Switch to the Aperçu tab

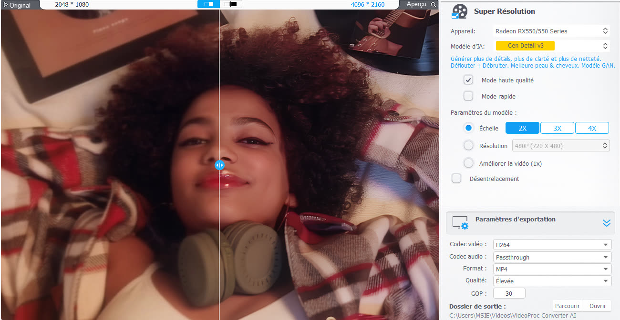tap(416, 4)
